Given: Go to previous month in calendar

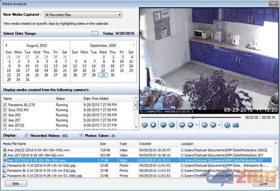Looking at the screenshot, I should coord(7,45).
